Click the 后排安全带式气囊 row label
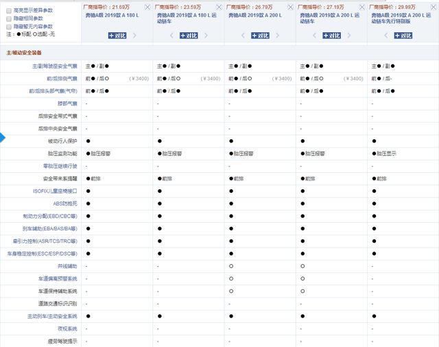The width and height of the screenshot is (439, 347). (58, 116)
